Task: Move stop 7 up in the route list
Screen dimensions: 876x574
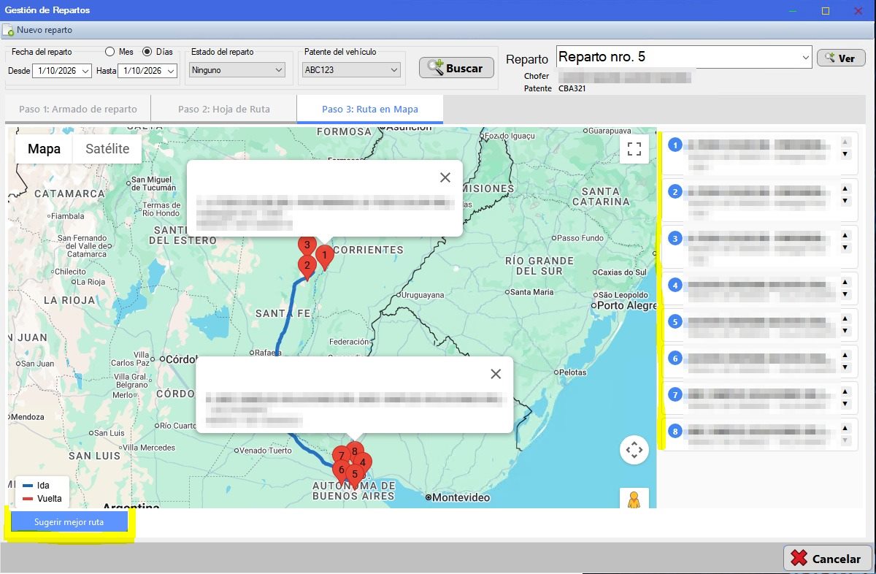Action: [845, 391]
